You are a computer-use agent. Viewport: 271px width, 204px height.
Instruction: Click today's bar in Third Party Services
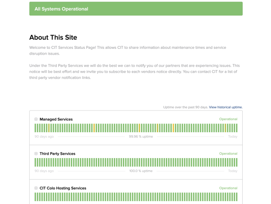click(x=237, y=162)
